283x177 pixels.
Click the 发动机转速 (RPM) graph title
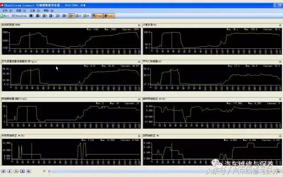11,25
